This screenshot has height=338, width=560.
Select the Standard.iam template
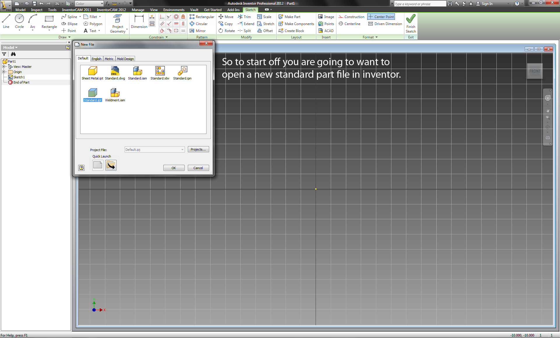(x=137, y=73)
